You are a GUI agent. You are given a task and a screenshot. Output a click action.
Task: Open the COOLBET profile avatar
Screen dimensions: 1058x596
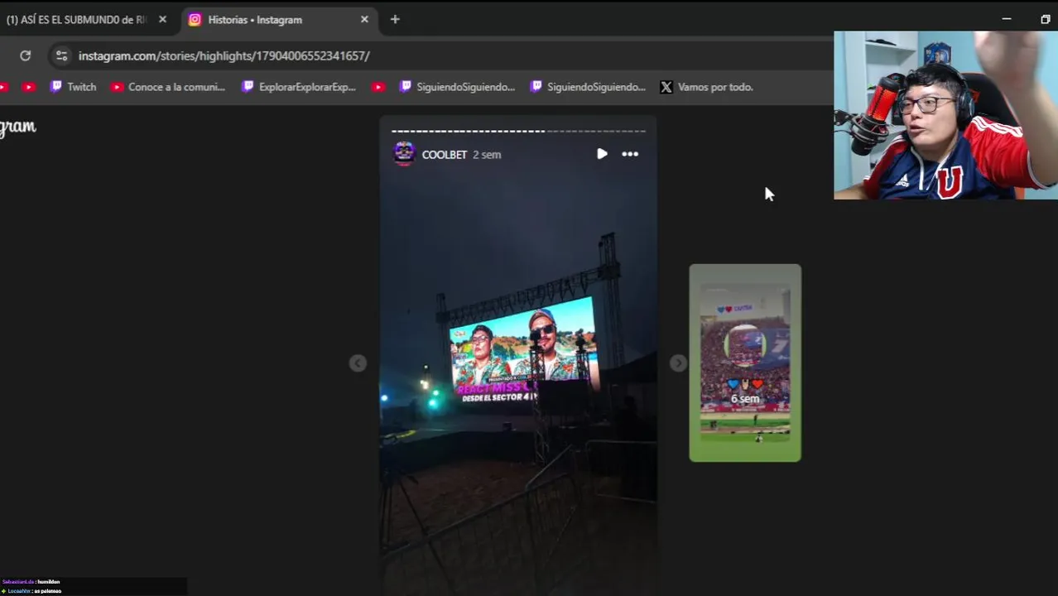point(404,154)
